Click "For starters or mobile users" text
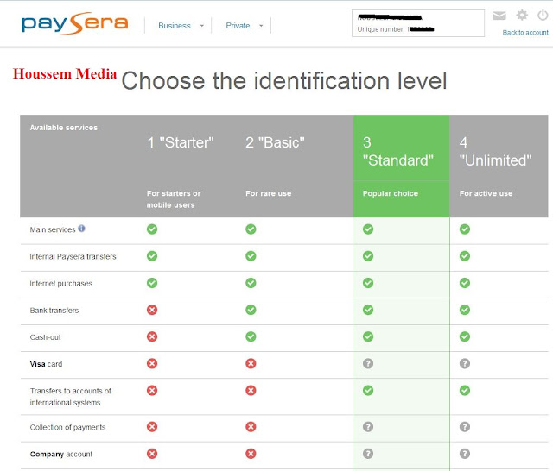The image size is (553, 471). click(174, 199)
